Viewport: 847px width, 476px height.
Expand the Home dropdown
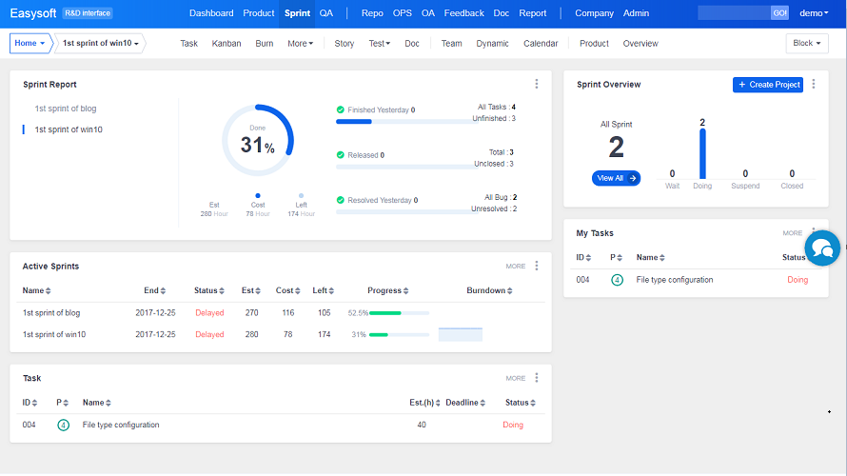point(30,44)
